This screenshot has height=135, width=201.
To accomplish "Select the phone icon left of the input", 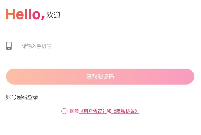I will [9, 46].
